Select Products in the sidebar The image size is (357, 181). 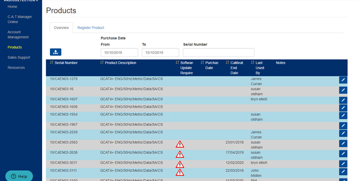click(x=15, y=47)
